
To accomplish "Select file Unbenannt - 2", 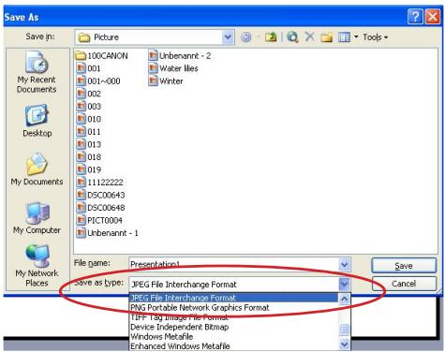I will 180,56.
